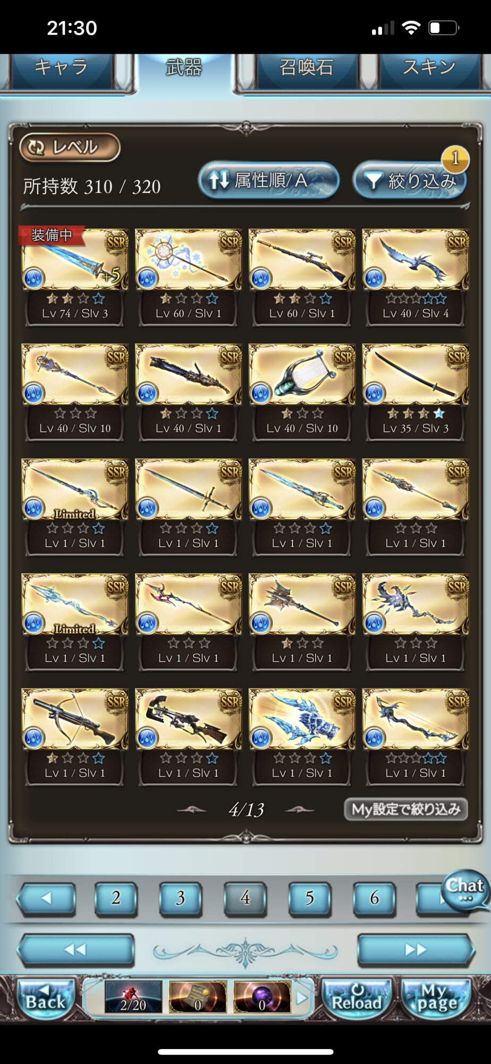Choose the ship wheel staff weapon
Screen dimensions: 491x1064
[x=188, y=260]
